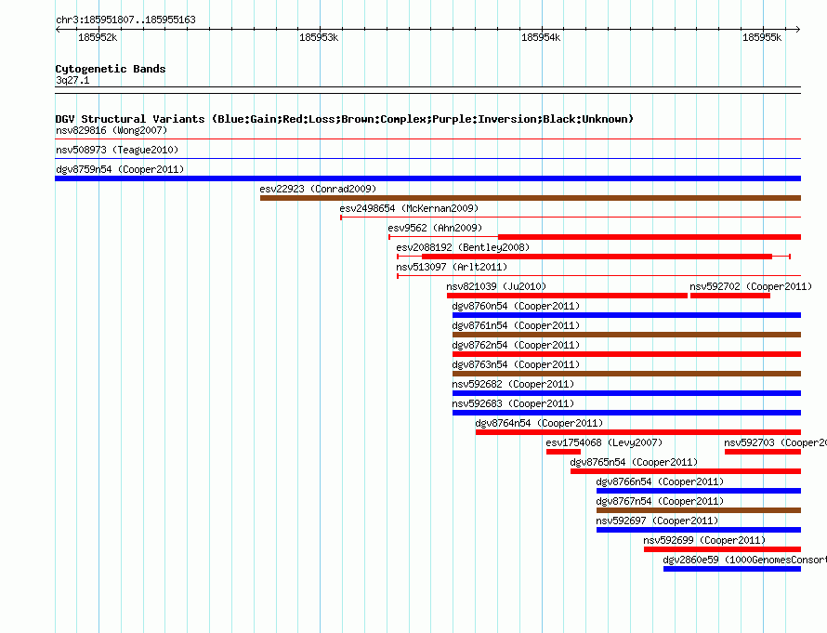Open the nsv513097 (Arlt2011) label
The image size is (827, 633).
tap(452, 267)
